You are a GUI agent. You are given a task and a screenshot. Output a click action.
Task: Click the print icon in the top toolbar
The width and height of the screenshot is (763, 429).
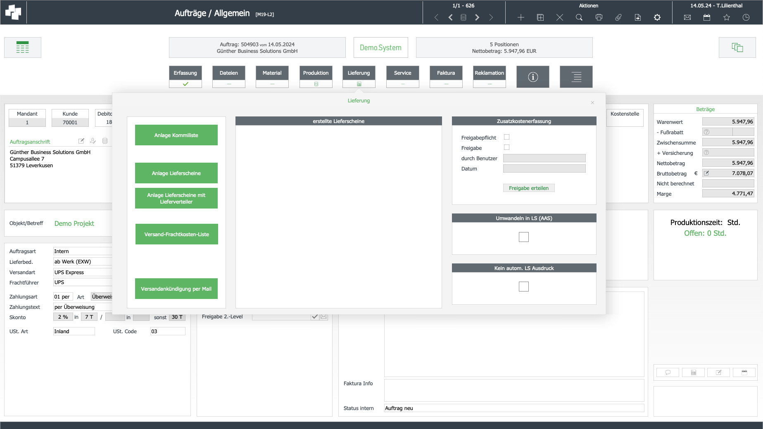(599, 17)
